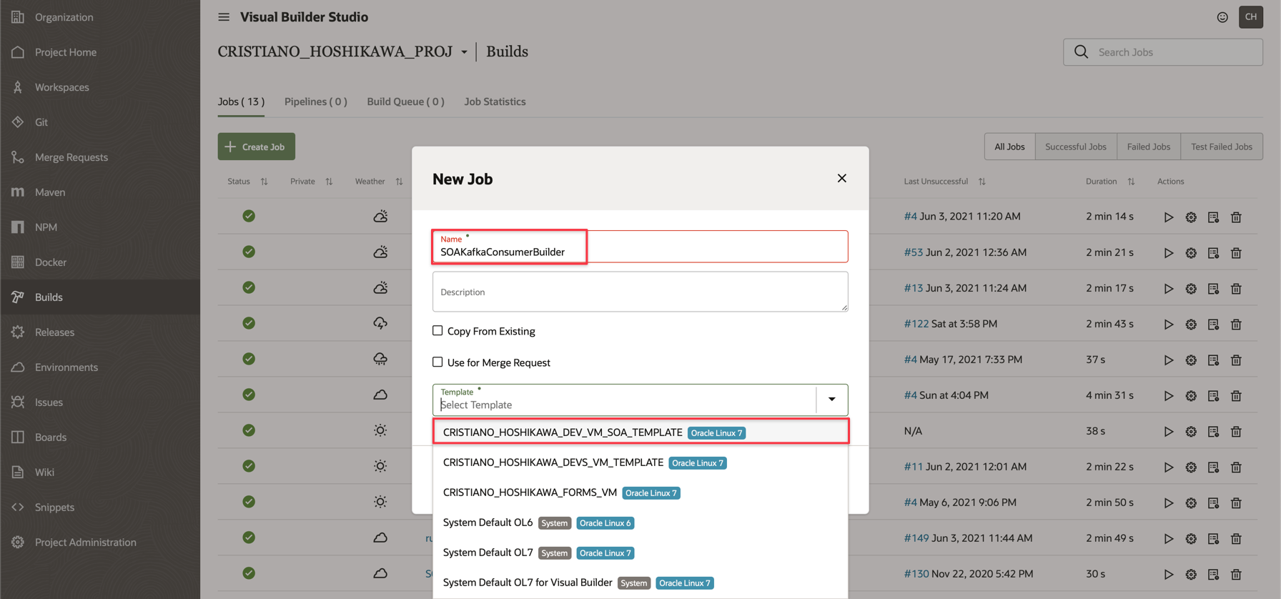Switch to the Pipelines tab
The height and width of the screenshot is (599, 1281).
316,102
